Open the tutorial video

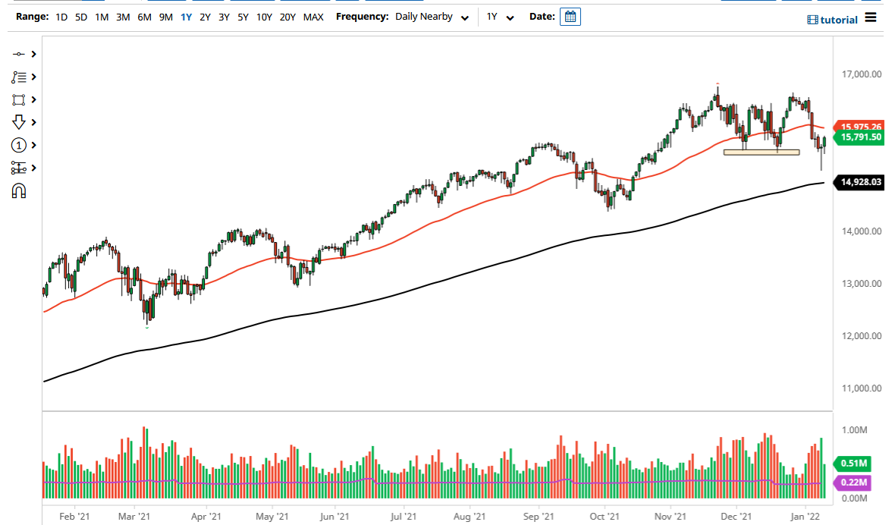832,19
